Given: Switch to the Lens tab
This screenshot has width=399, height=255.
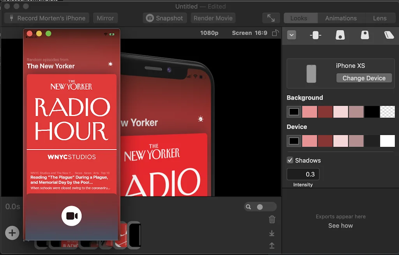Looking at the screenshot, I should pos(380,18).
